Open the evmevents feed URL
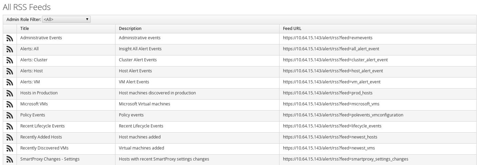This screenshot has width=477, height=165. tap(327, 38)
